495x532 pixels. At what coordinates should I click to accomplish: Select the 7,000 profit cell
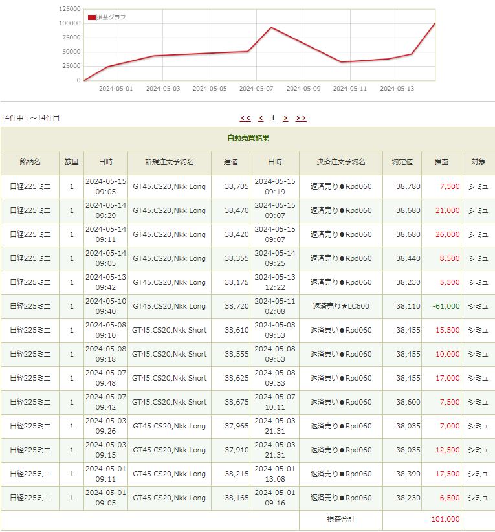tap(441, 426)
